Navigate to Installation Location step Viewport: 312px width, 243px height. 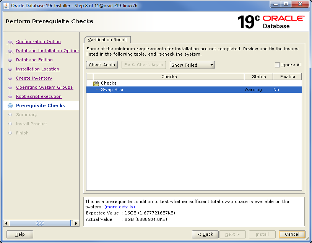[x=37, y=69]
